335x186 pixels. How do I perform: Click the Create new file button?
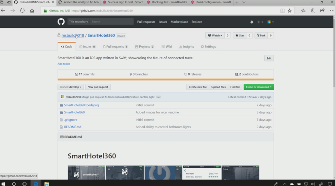click(198, 87)
